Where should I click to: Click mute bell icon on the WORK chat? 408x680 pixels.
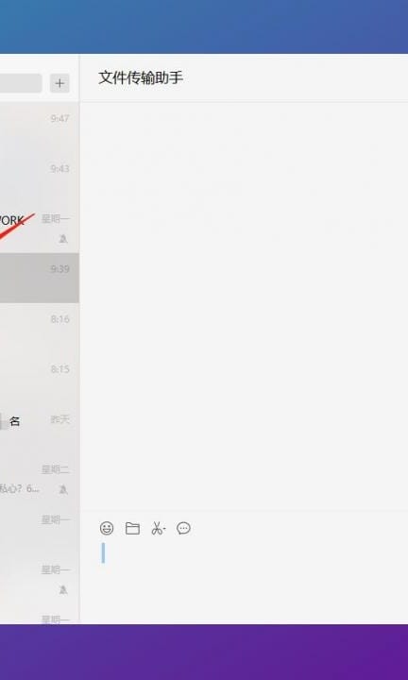[x=63, y=239]
